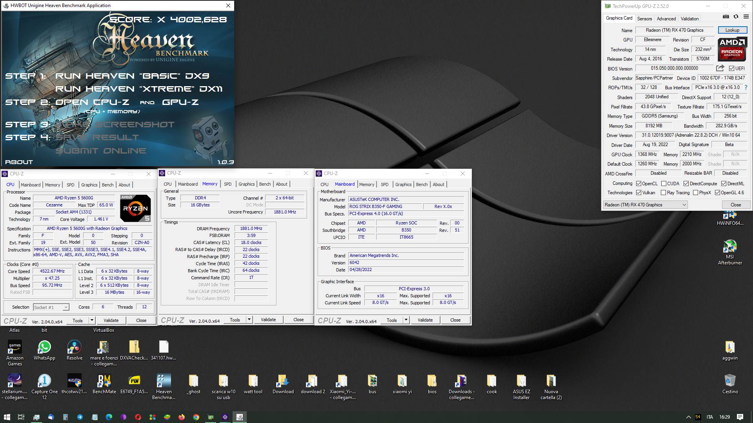Take a GPU-Z screenshot with camera icon

(726, 17)
